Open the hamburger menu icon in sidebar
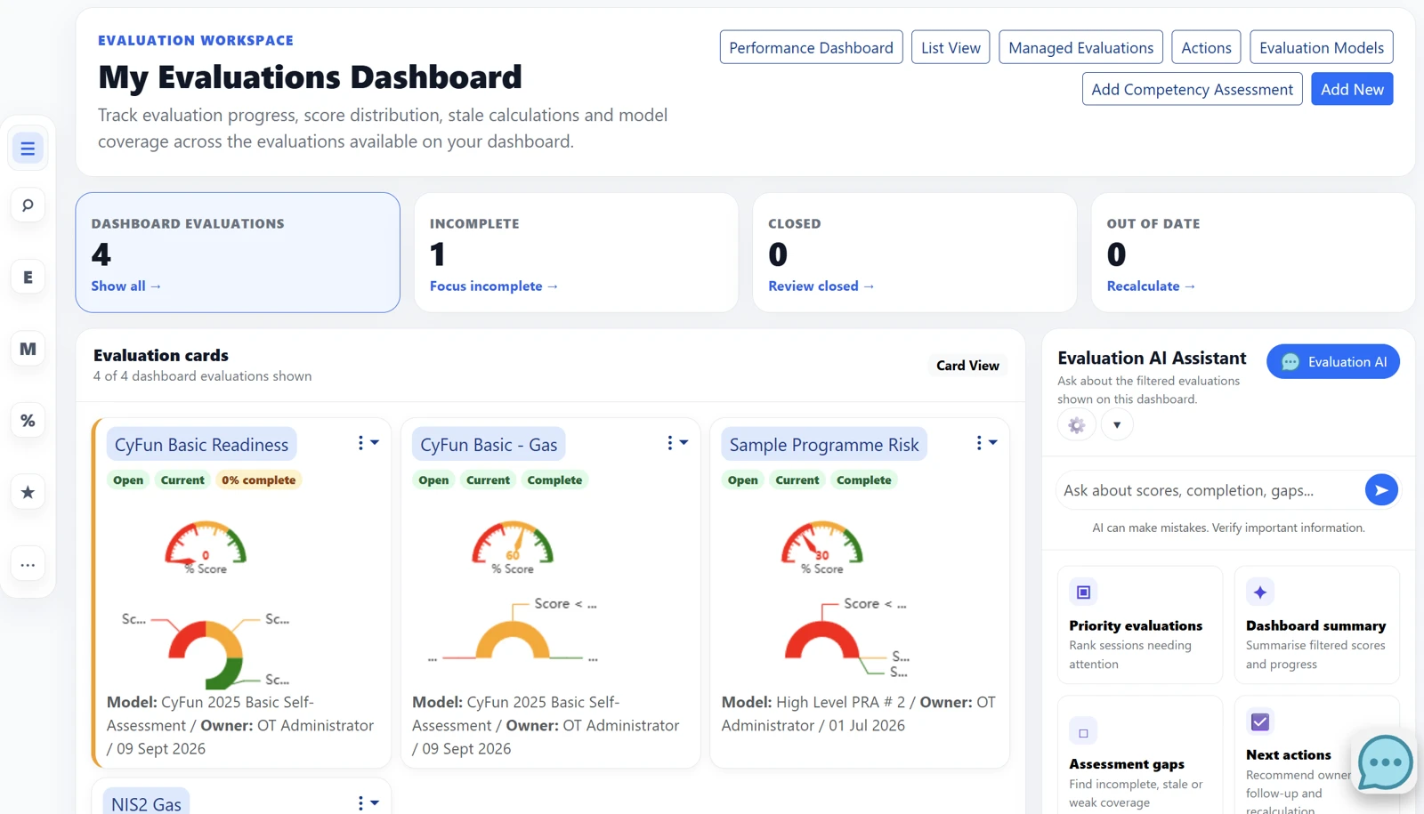This screenshot has width=1424, height=814. pyautogui.click(x=28, y=149)
